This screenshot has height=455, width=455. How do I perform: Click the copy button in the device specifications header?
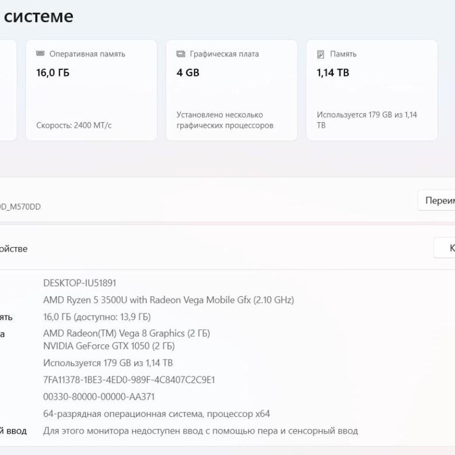[x=444, y=248]
